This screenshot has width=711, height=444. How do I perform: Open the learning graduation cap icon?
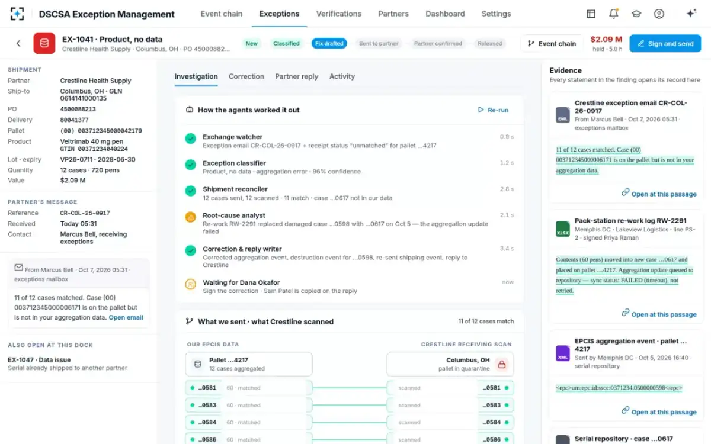(x=636, y=14)
